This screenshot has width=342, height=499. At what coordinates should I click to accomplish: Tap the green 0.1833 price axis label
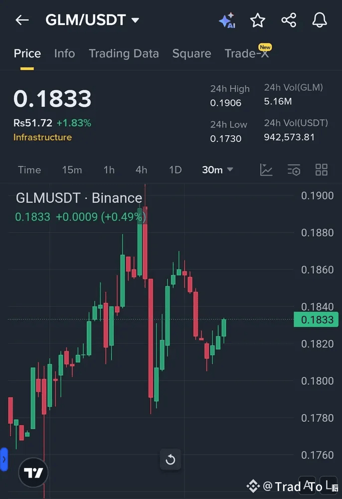tap(316, 319)
